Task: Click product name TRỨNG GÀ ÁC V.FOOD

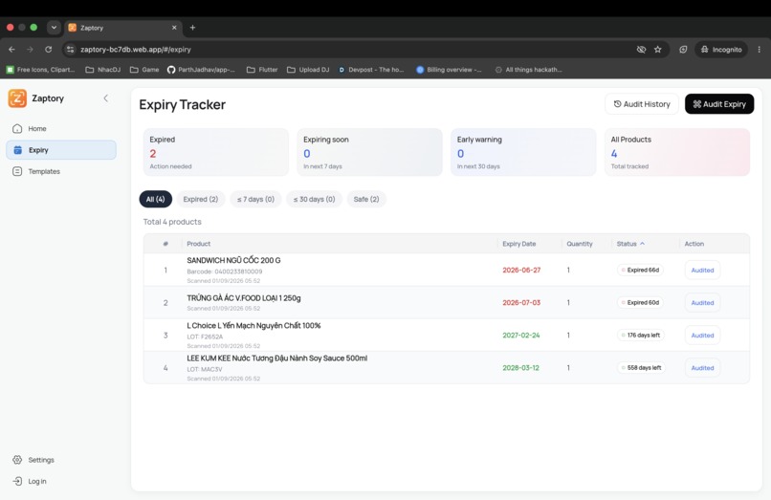Action: pos(244,298)
